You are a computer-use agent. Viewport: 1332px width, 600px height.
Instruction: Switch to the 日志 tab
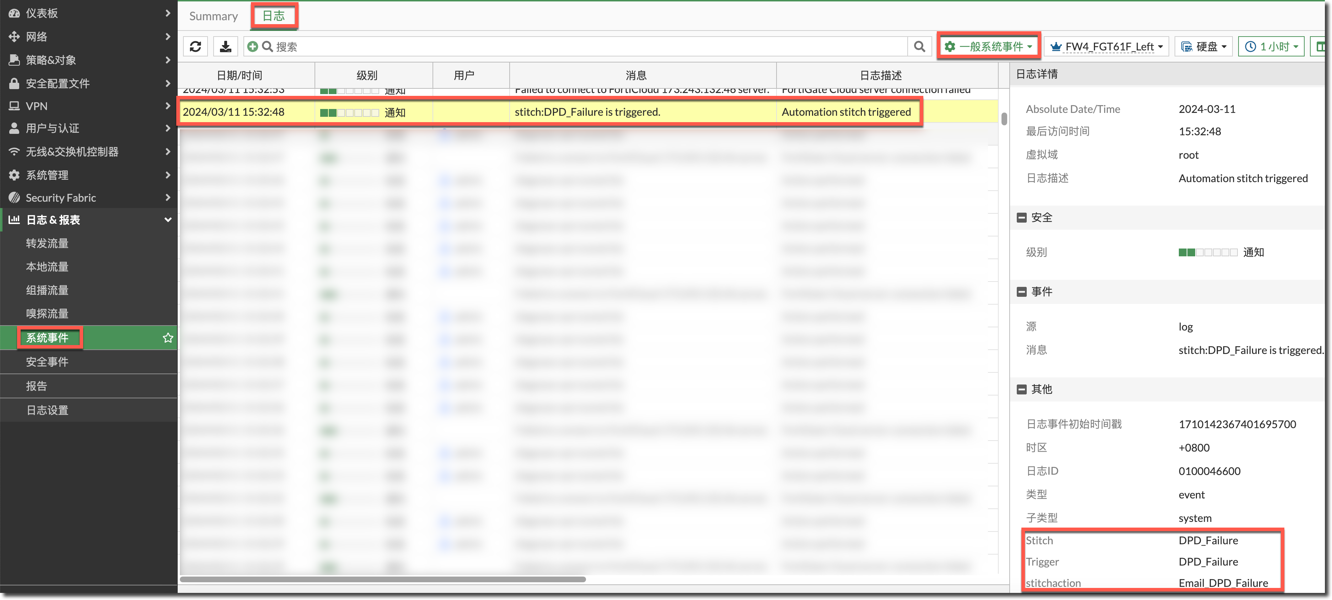point(274,16)
